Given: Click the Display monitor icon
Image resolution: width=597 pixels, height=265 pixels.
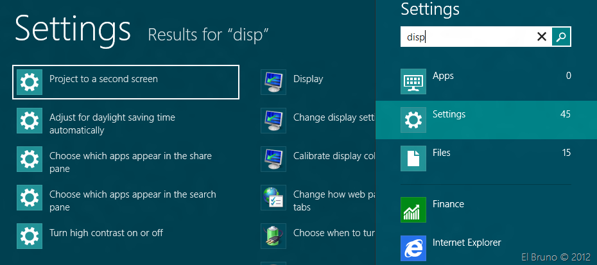Looking at the screenshot, I should click(273, 81).
